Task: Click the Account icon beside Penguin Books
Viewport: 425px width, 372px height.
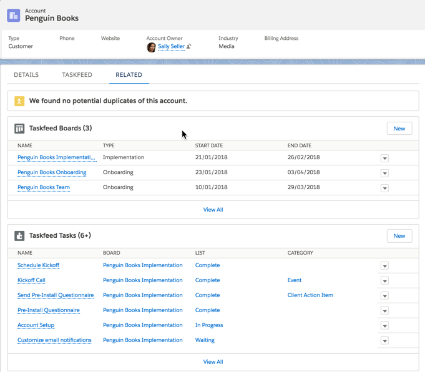Action: [x=13, y=15]
